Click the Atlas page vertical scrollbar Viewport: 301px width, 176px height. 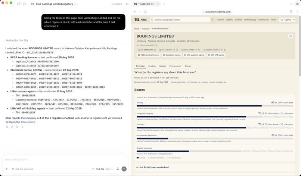point(300,46)
